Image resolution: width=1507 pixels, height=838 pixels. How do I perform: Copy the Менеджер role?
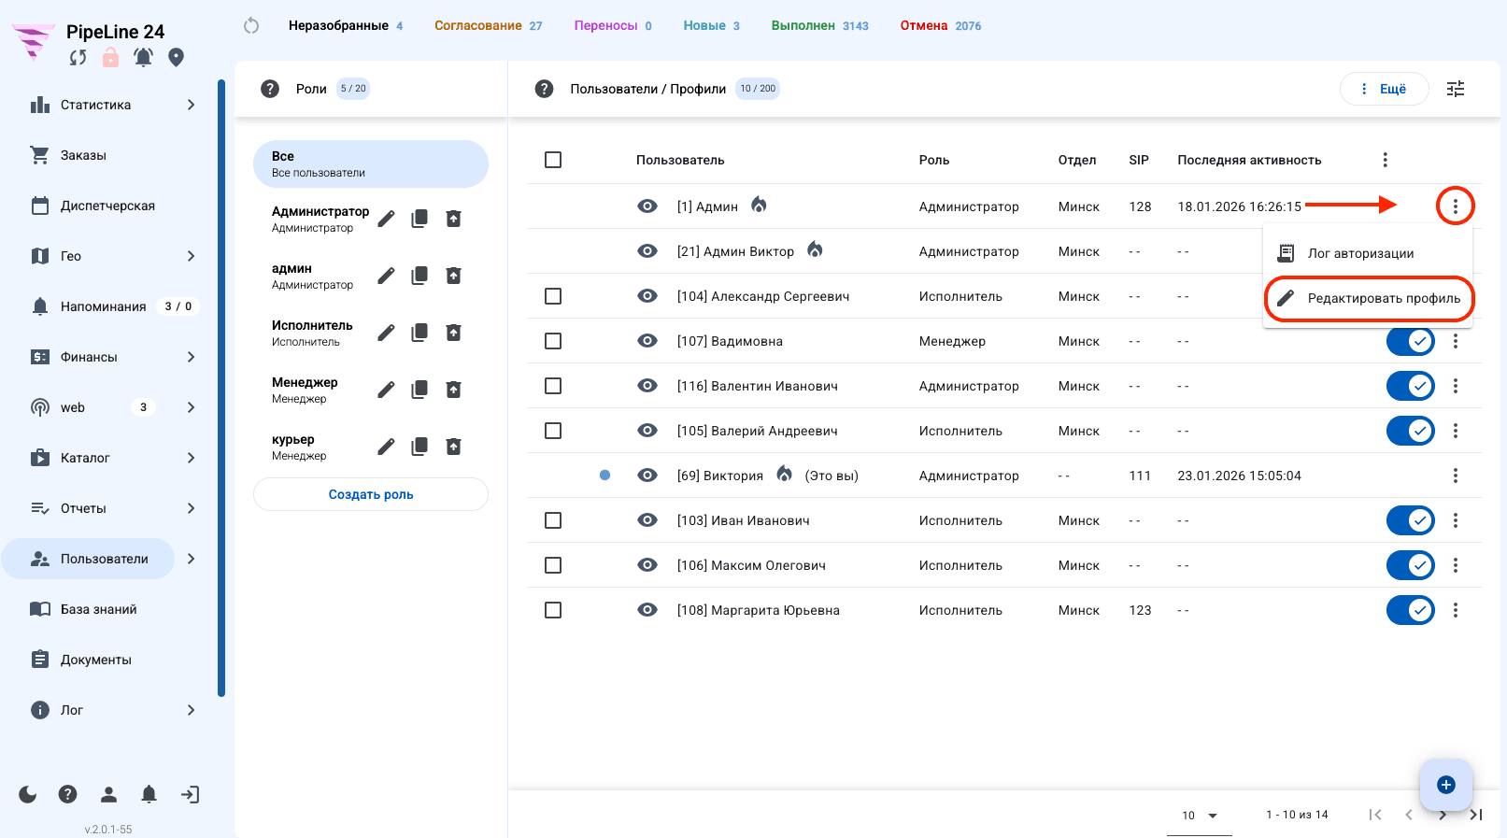[x=419, y=390]
